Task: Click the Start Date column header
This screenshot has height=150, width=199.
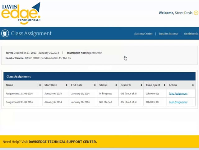Action: (56, 85)
